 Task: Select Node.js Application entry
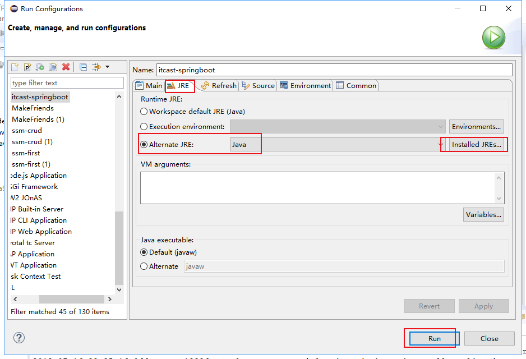click(x=39, y=176)
